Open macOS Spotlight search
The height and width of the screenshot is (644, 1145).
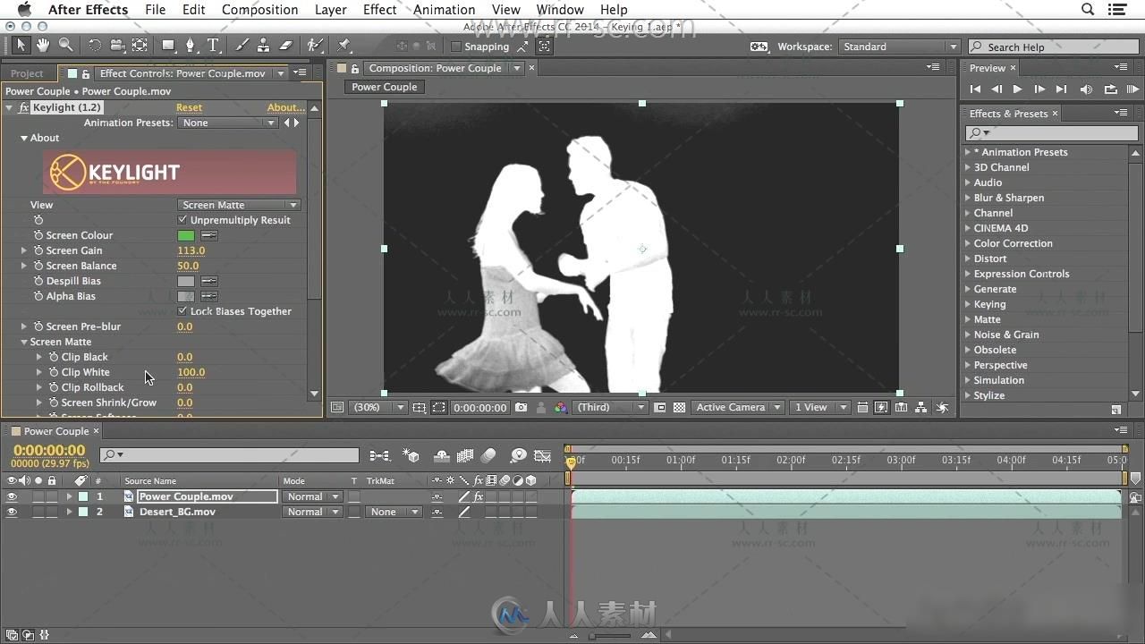(1088, 9)
